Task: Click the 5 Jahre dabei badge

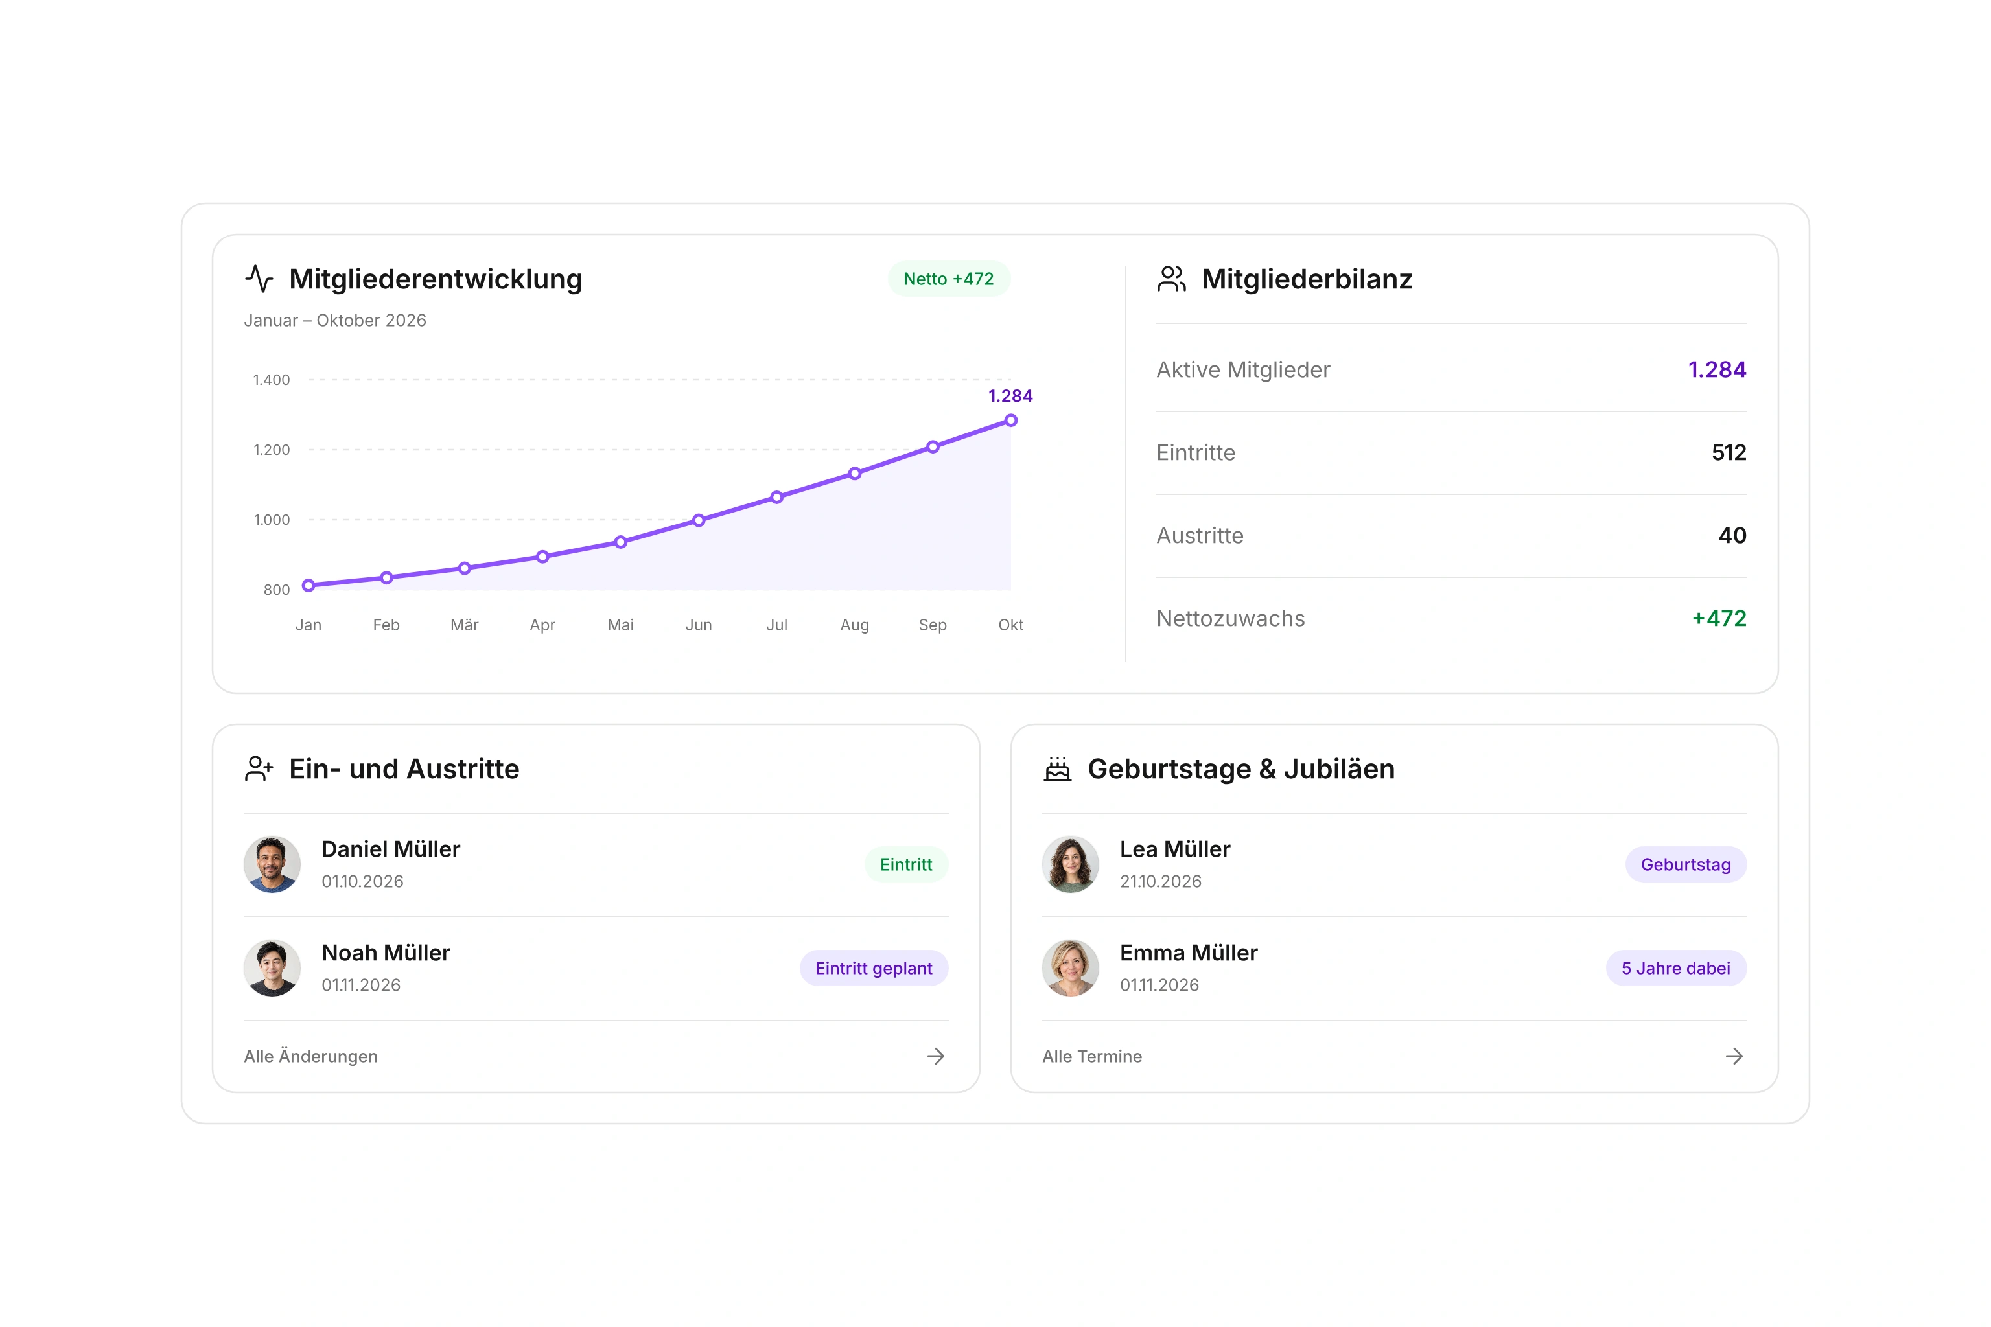Action: (x=1676, y=968)
